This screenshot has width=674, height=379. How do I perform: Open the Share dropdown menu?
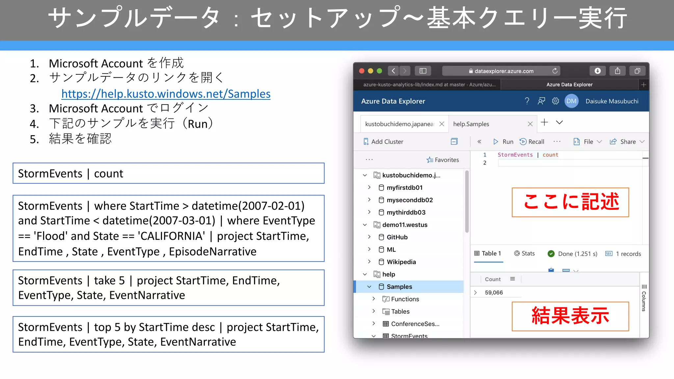[x=627, y=142]
